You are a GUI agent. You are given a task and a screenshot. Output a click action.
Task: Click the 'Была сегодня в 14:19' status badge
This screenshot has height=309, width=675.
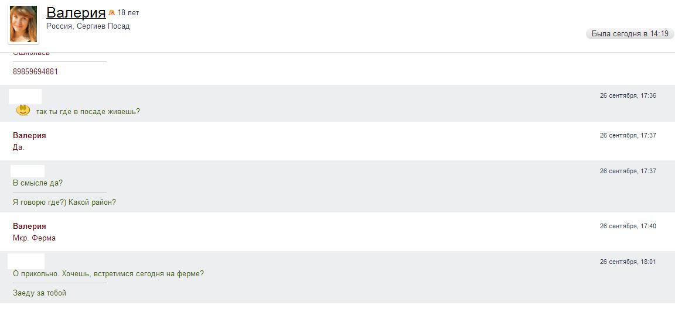point(630,34)
